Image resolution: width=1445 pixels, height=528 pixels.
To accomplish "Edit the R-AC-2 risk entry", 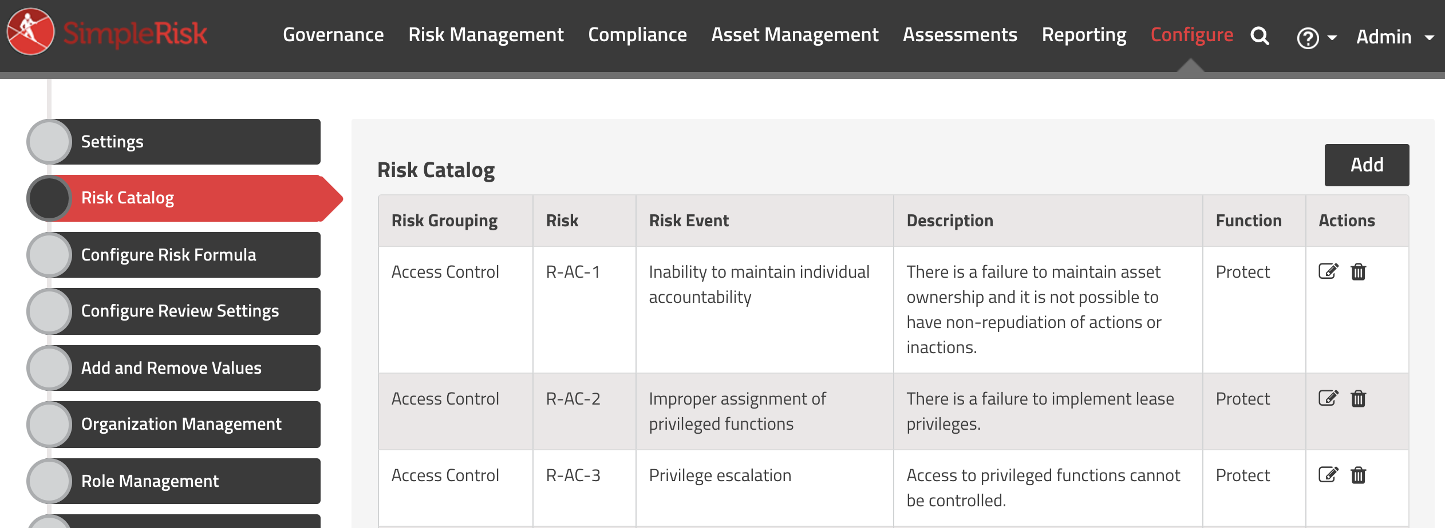I will (x=1328, y=398).
